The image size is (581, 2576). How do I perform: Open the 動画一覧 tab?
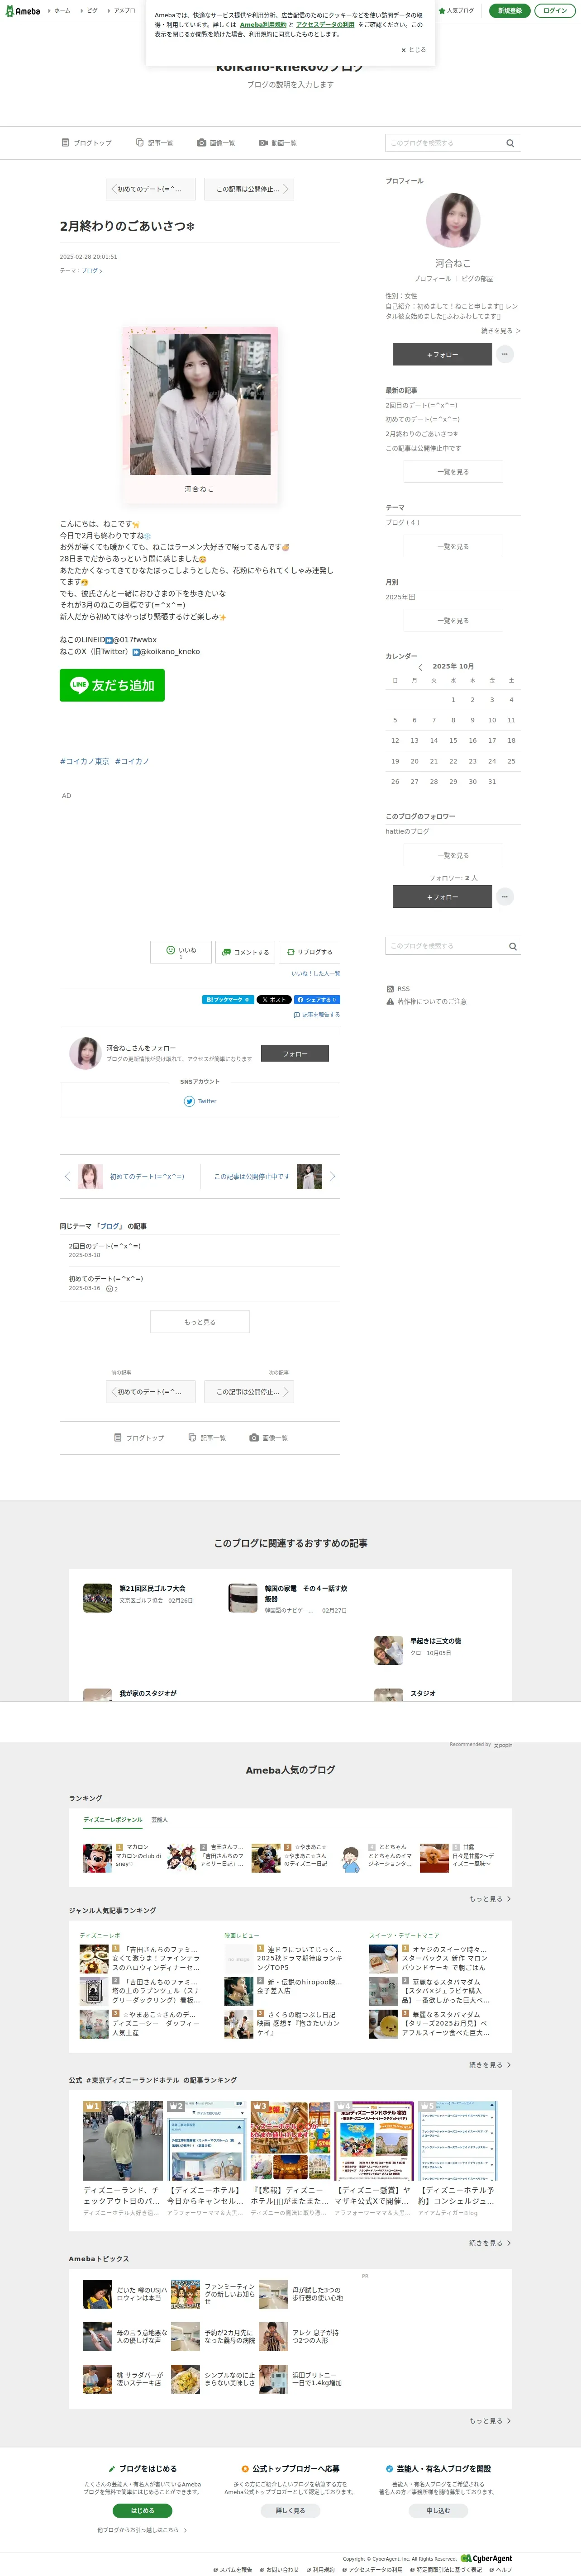pyautogui.click(x=278, y=143)
